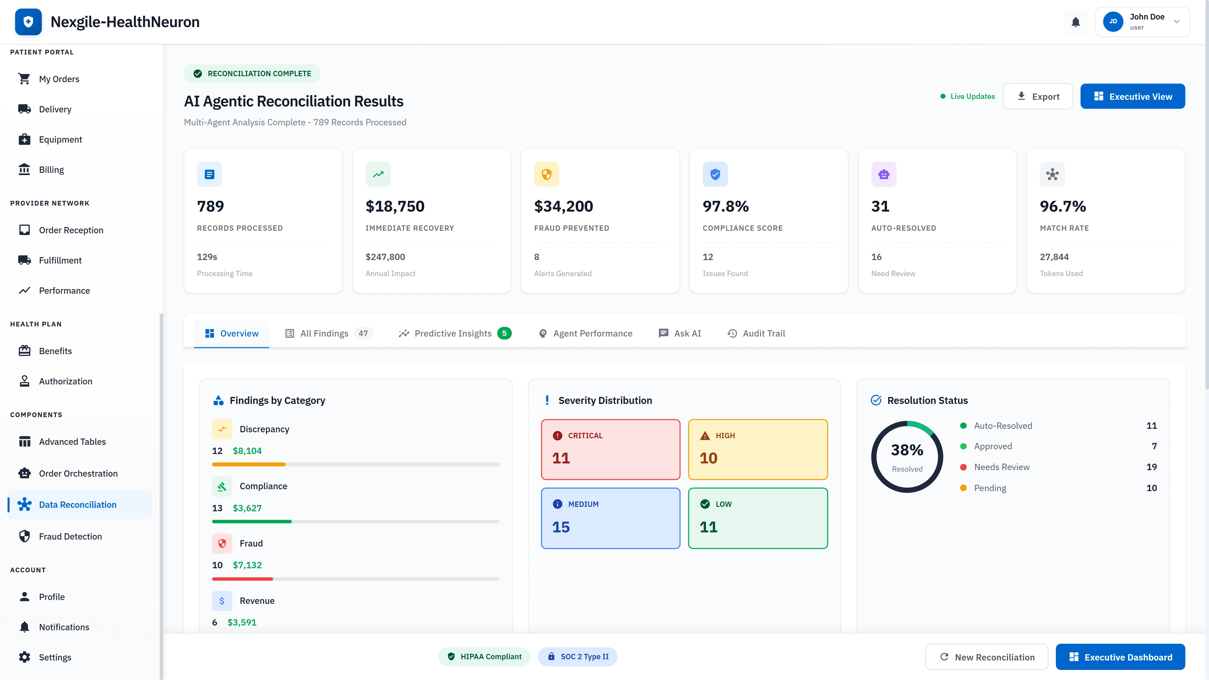Click the Discrepancy category progress bar
Viewport: 1209px width, 680px height.
point(355,464)
